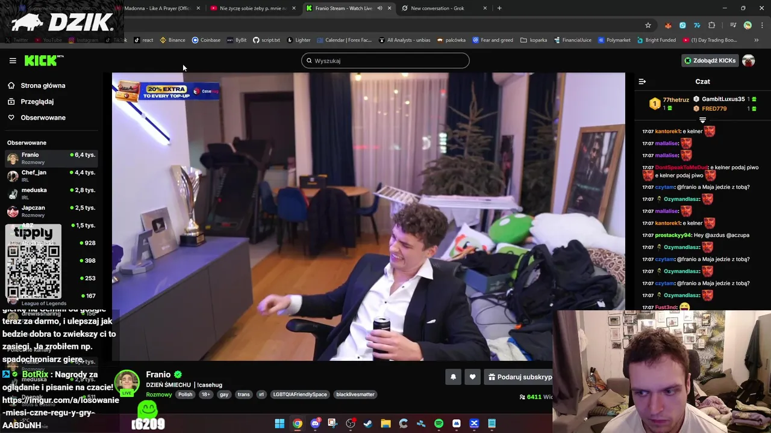
Task: Open Binance bookmark
Action: click(172, 40)
